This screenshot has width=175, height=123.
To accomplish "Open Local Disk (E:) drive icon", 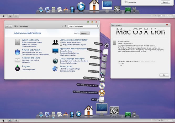I will click(104, 58).
